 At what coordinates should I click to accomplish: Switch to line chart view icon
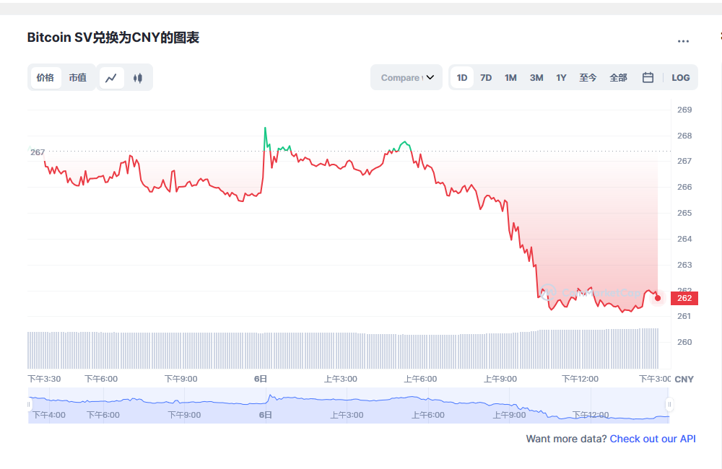(x=111, y=78)
